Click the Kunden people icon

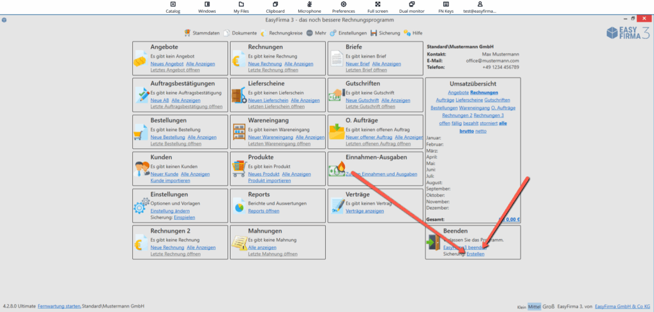click(x=142, y=169)
